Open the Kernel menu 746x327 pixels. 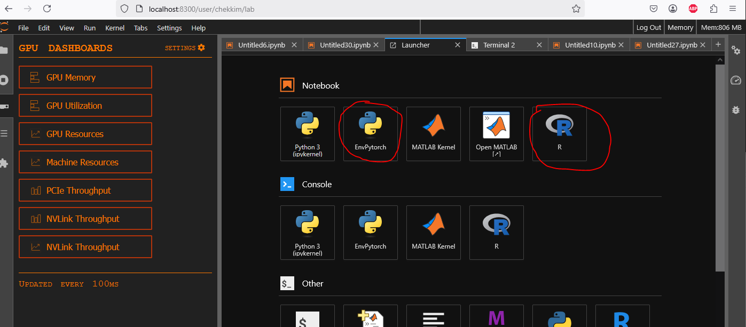115,28
